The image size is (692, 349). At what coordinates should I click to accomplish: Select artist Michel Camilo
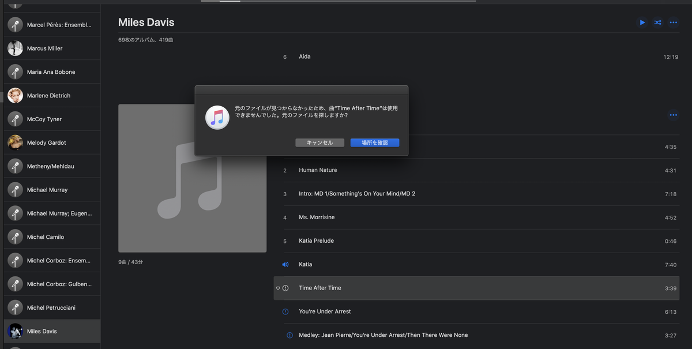click(52, 237)
